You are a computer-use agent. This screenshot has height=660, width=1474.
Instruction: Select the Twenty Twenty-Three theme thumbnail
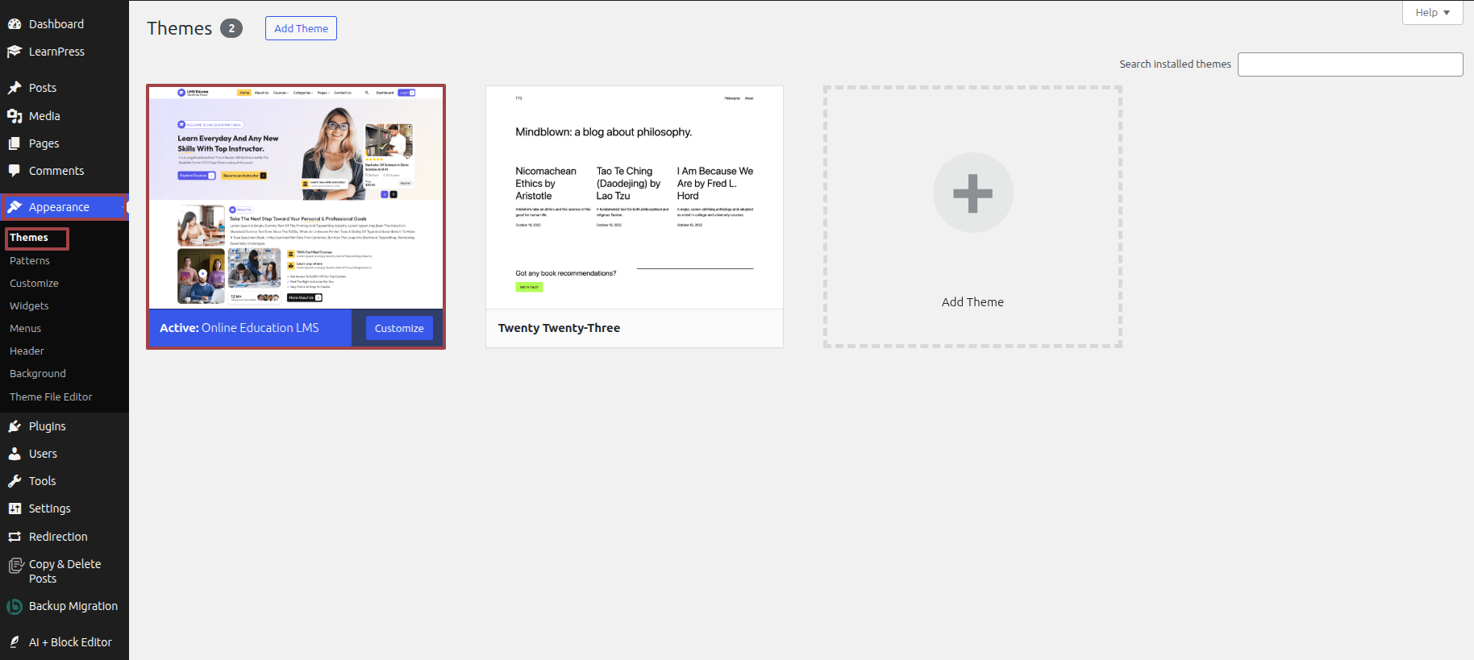pyautogui.click(x=635, y=197)
